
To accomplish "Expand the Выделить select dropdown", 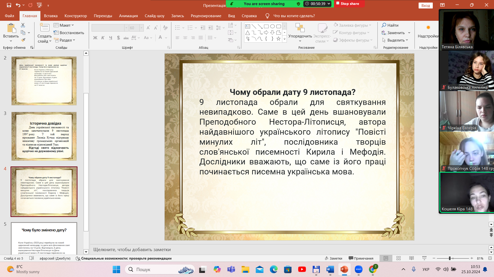I will click(x=395, y=40).
